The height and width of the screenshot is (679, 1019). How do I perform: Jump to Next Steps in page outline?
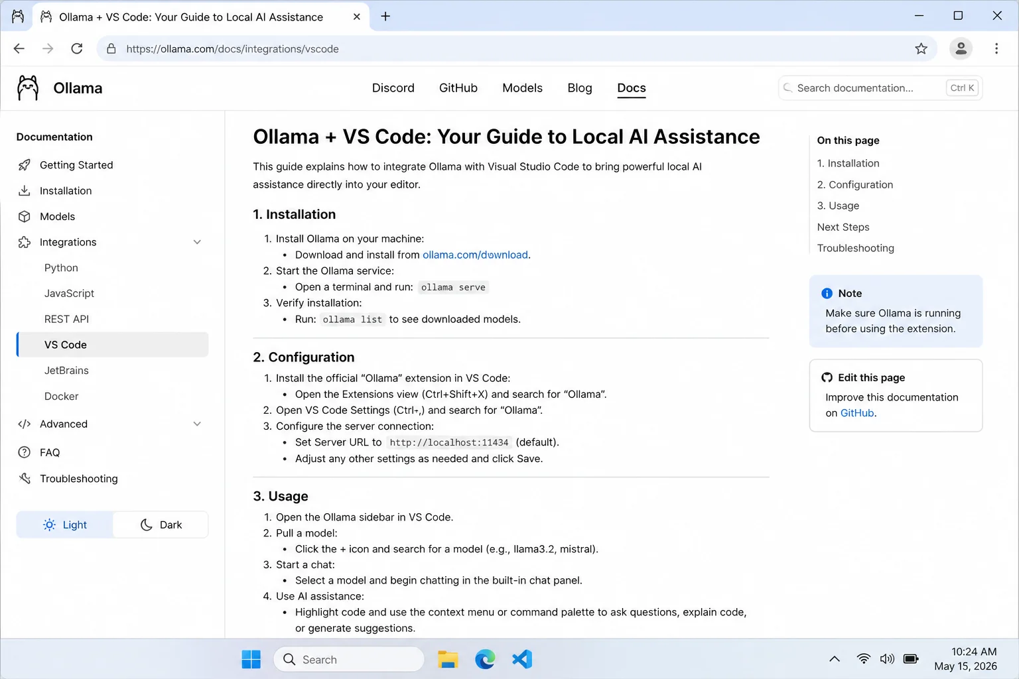[843, 227]
